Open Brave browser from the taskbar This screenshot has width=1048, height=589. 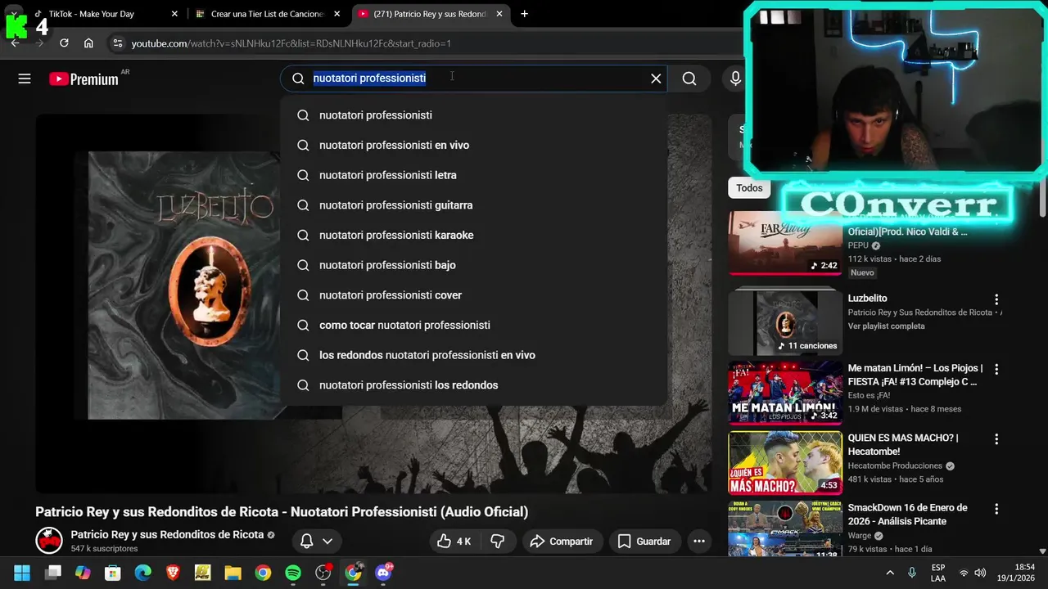point(173,573)
